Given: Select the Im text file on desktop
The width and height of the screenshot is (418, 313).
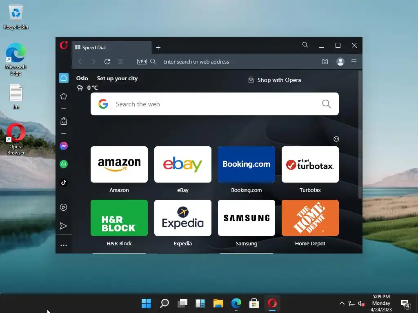Looking at the screenshot, I should click(16, 97).
